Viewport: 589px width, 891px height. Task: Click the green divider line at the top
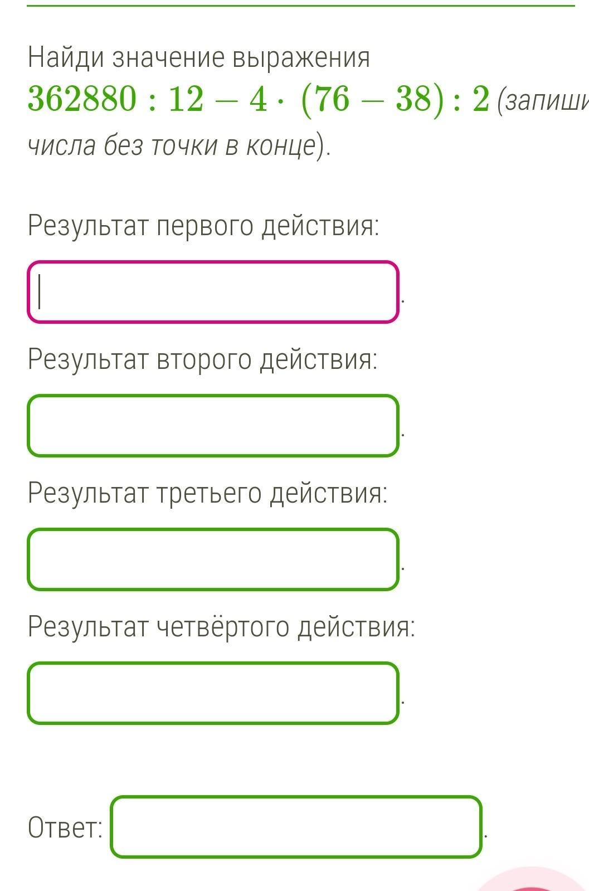tap(301, 6)
